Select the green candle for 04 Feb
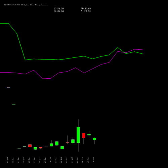The height and width of the screenshot is (168, 168). pyautogui.click(x=73, y=141)
